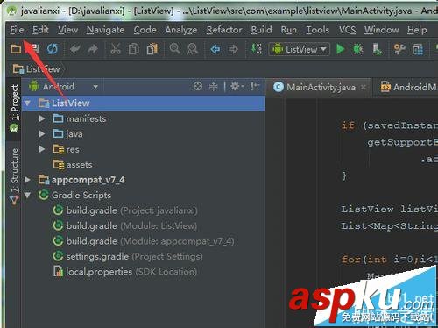The height and width of the screenshot is (328, 438).
Task: Expand the manifests folder arrow
Action: (x=42, y=118)
